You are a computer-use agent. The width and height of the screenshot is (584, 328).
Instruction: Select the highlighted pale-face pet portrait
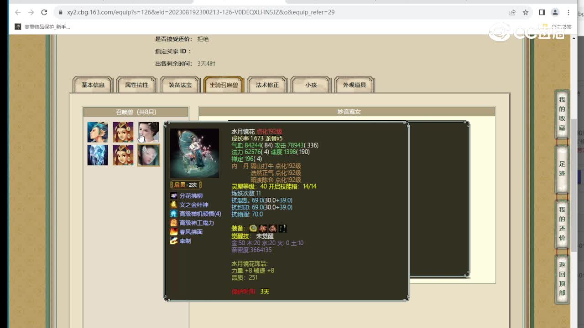point(149,155)
